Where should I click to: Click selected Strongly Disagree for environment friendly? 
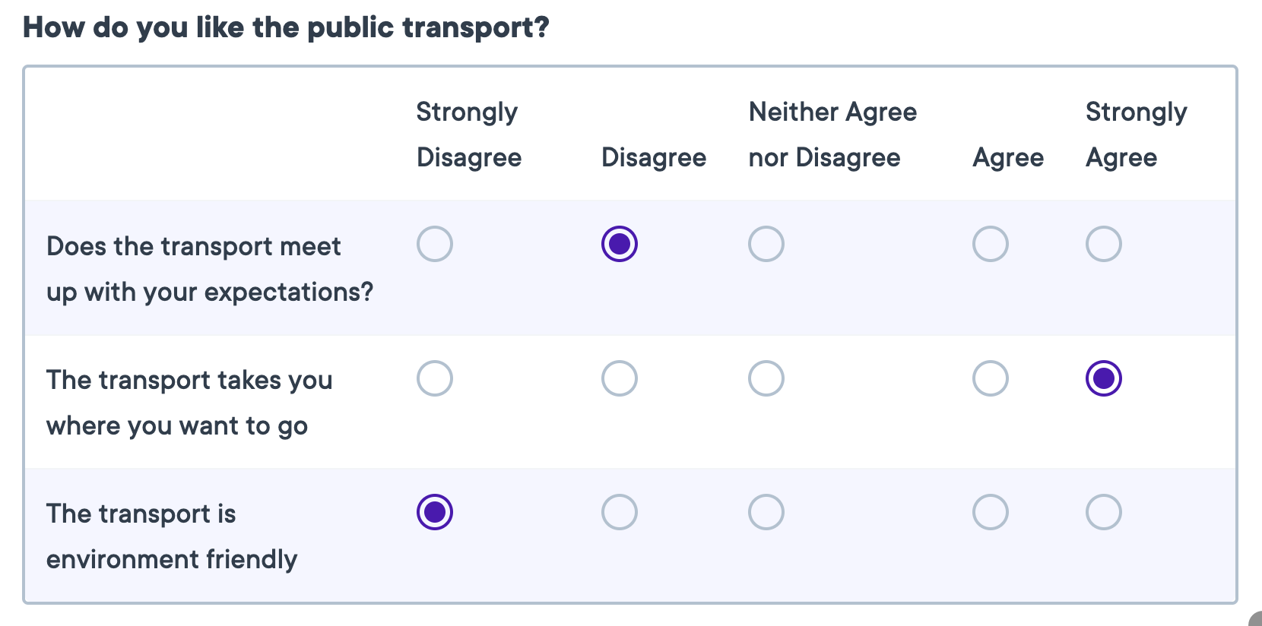click(x=435, y=512)
